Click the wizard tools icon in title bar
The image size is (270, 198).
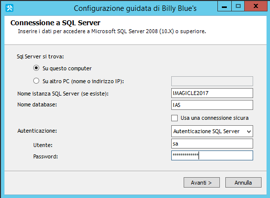[x=9, y=8]
